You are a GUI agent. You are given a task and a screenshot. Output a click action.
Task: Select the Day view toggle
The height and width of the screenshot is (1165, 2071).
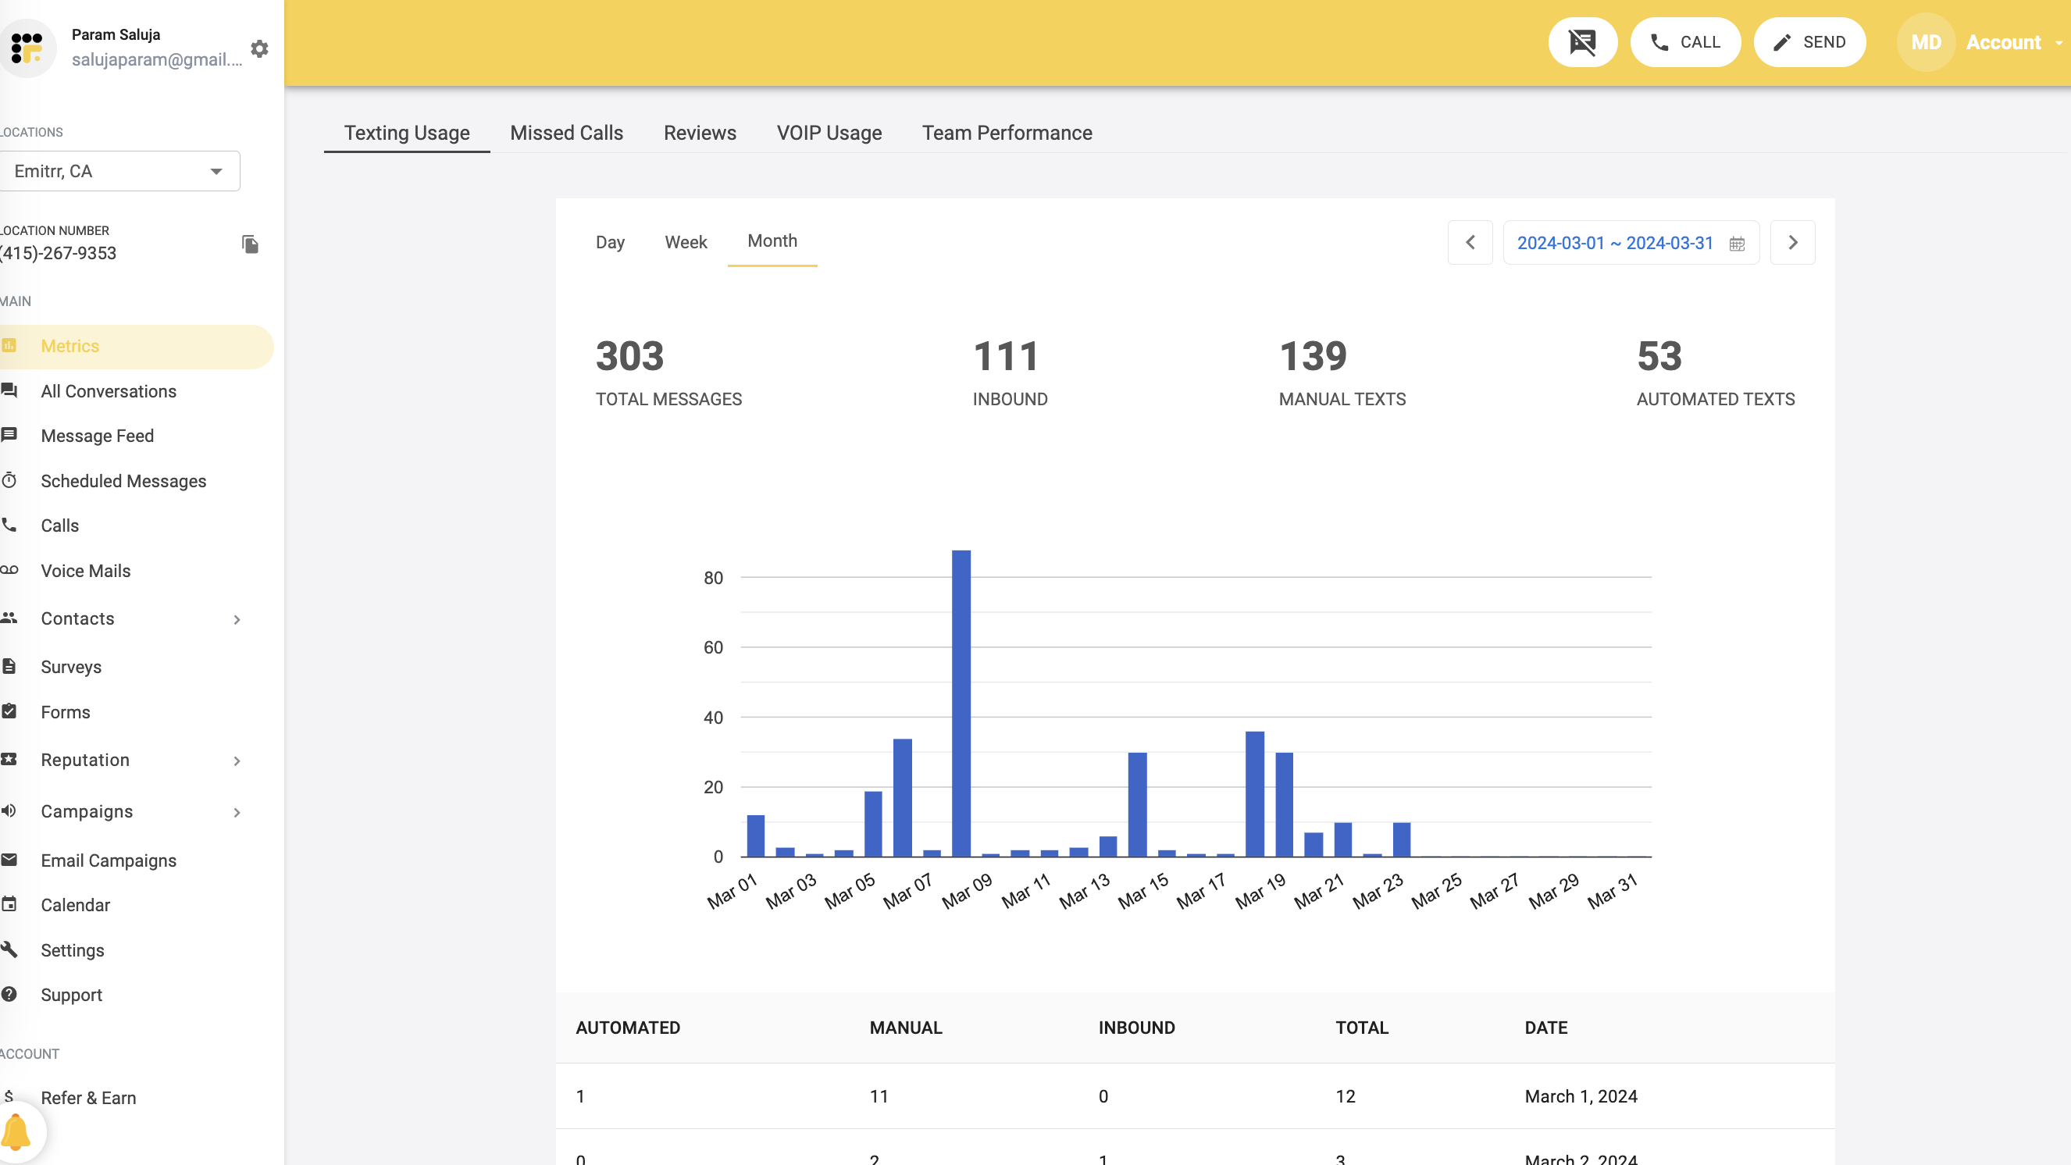[x=610, y=242]
